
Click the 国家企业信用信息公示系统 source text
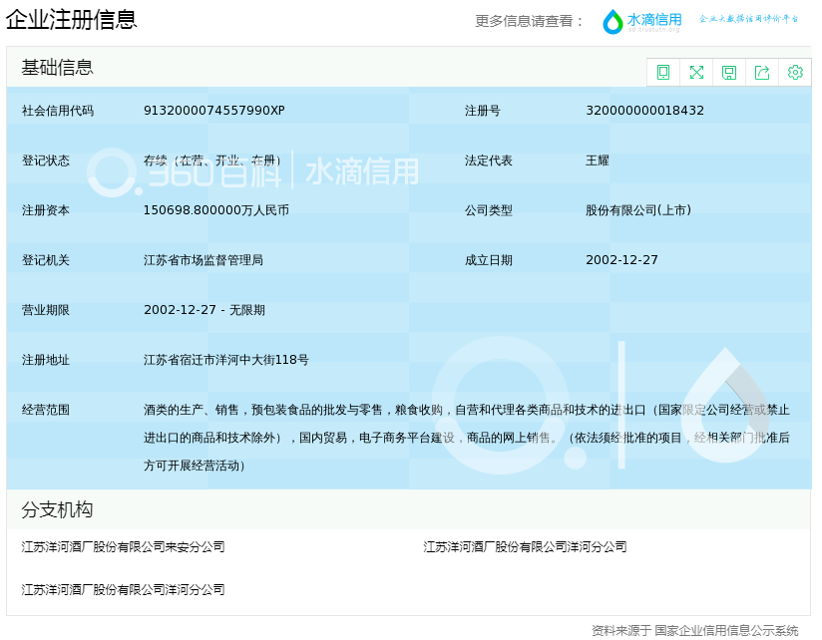[726, 631]
